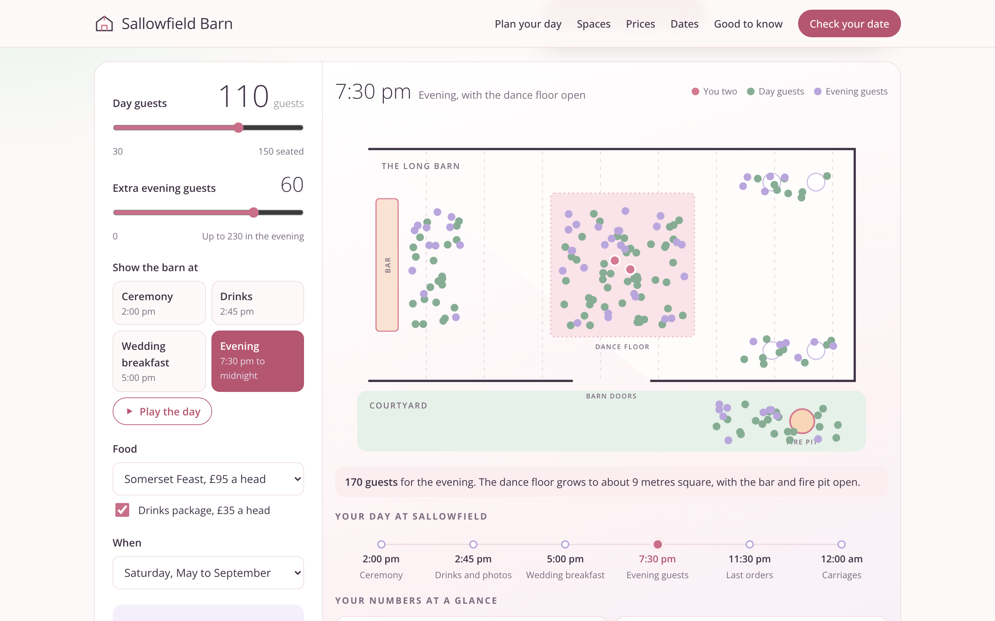Go to the Spaces nav item
The image size is (995, 621).
coord(593,24)
